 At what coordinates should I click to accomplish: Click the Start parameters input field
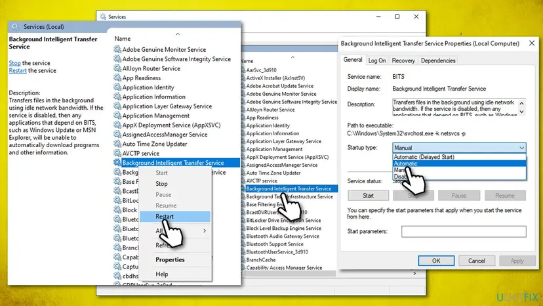464,231
